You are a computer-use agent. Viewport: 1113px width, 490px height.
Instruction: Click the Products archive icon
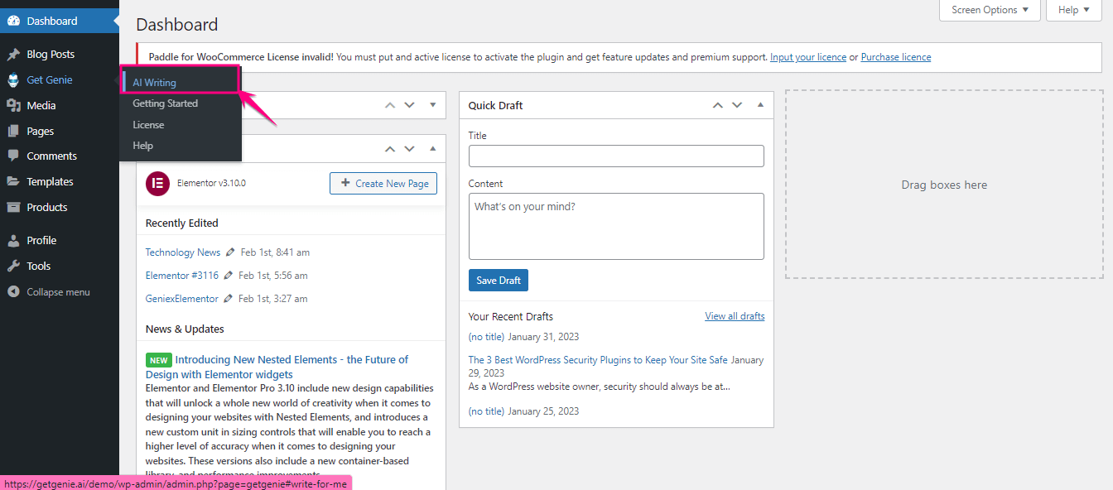click(13, 207)
